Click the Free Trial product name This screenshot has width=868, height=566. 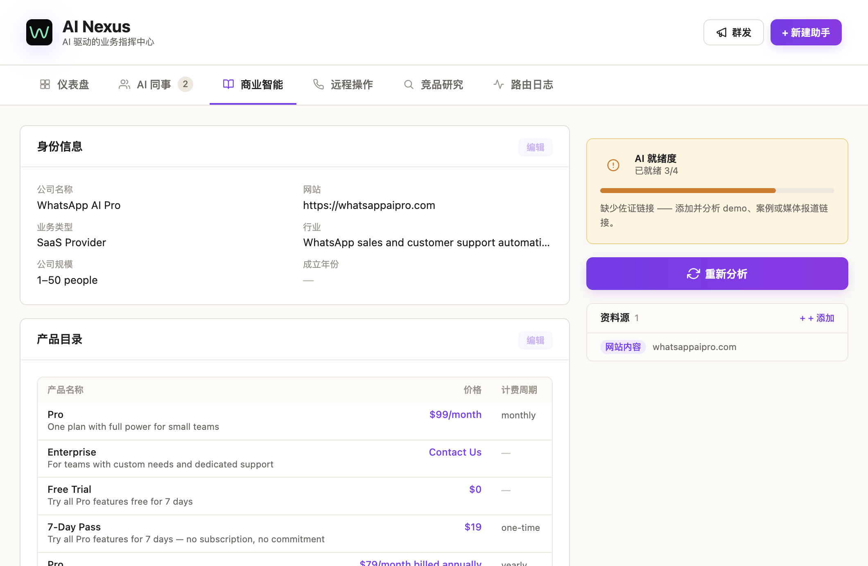[x=69, y=489]
